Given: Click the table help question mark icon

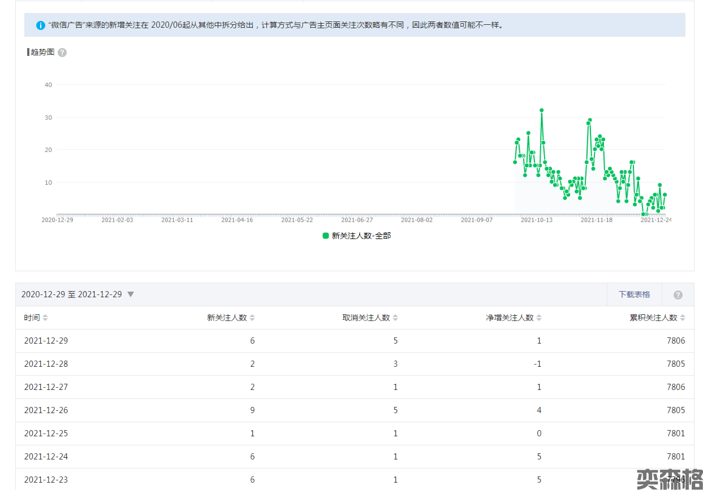Looking at the screenshot, I should click(x=678, y=295).
